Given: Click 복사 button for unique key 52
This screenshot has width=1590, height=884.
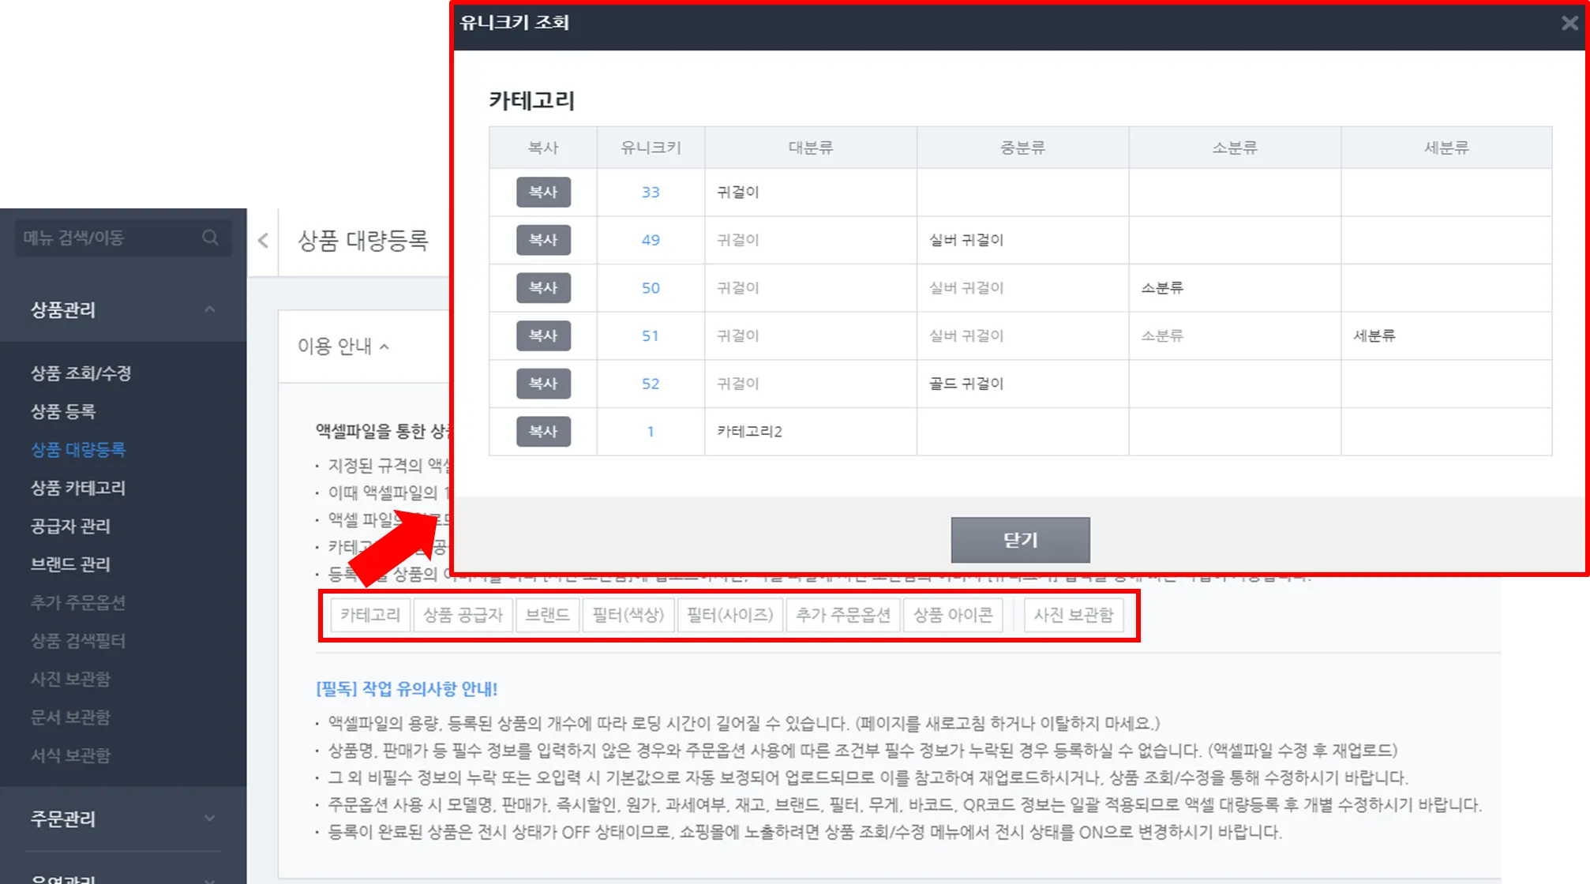Looking at the screenshot, I should click(x=543, y=384).
